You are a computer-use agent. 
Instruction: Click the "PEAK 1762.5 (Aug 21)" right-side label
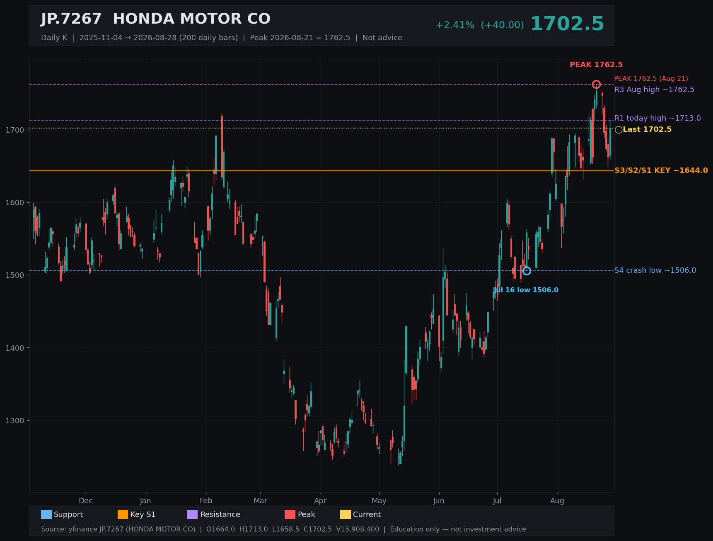(x=651, y=79)
